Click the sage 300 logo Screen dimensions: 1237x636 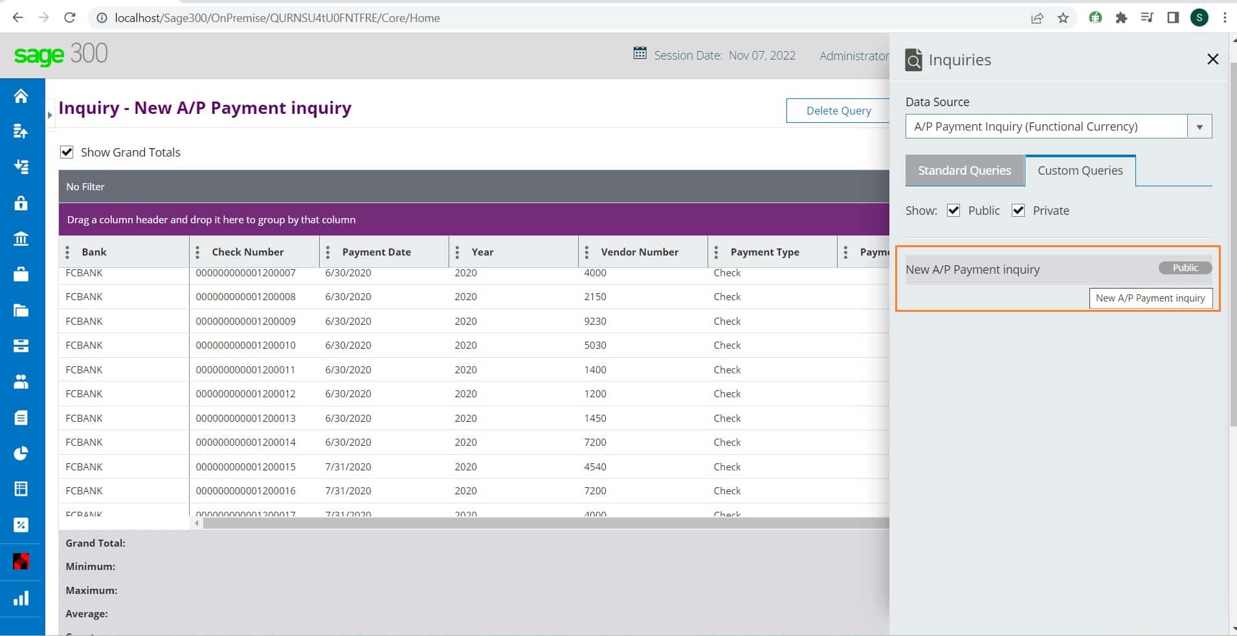[x=61, y=54]
